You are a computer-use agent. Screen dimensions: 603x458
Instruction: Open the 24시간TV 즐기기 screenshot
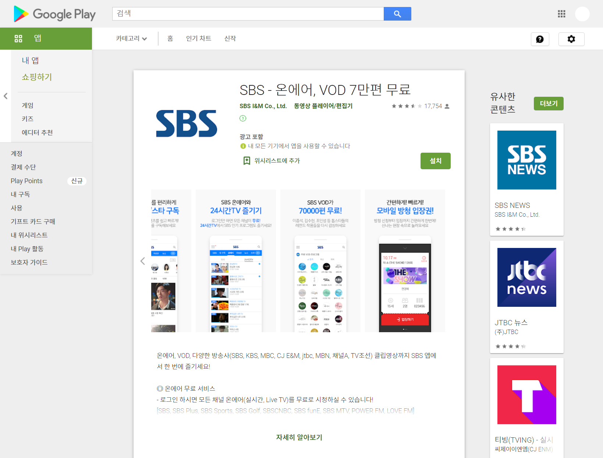pos(236,261)
